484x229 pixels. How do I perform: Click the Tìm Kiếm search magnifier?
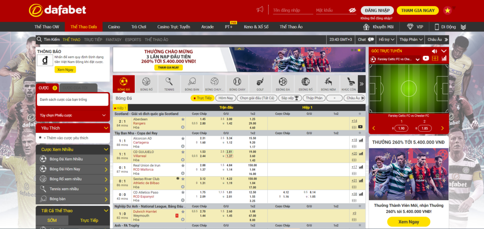39,40
